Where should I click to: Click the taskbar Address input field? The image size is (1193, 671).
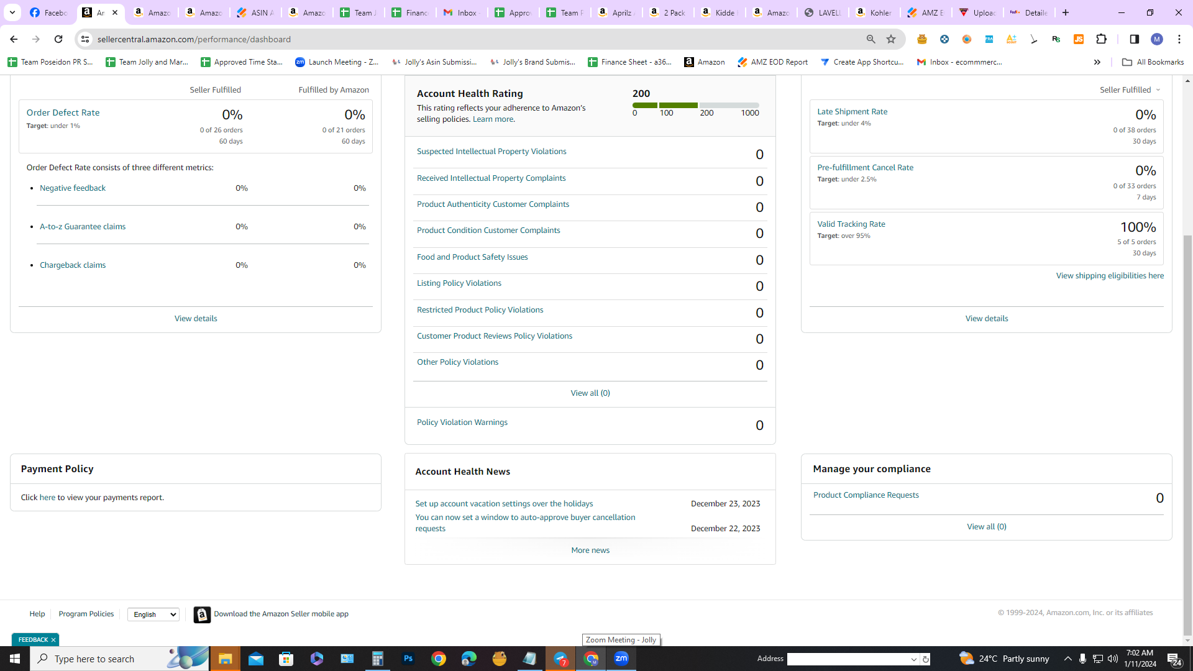pos(848,659)
